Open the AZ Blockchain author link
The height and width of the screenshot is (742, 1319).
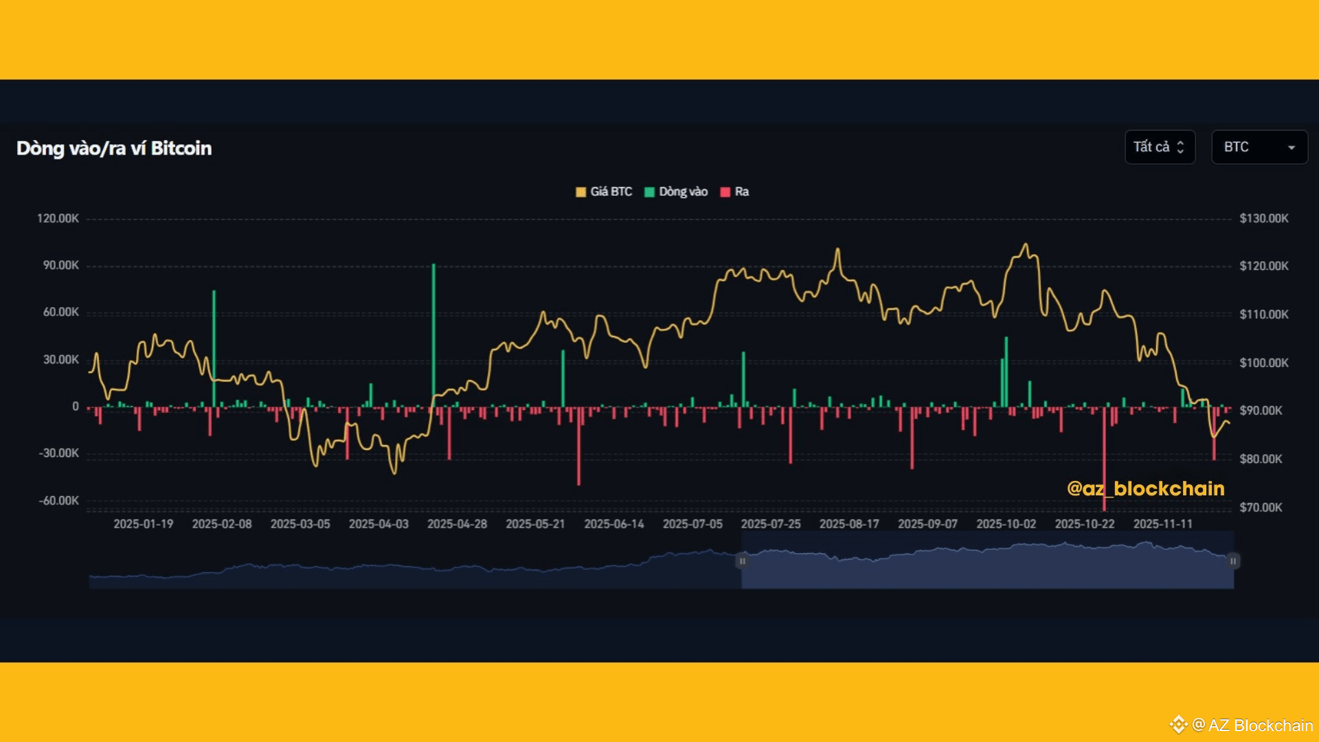point(1260,725)
